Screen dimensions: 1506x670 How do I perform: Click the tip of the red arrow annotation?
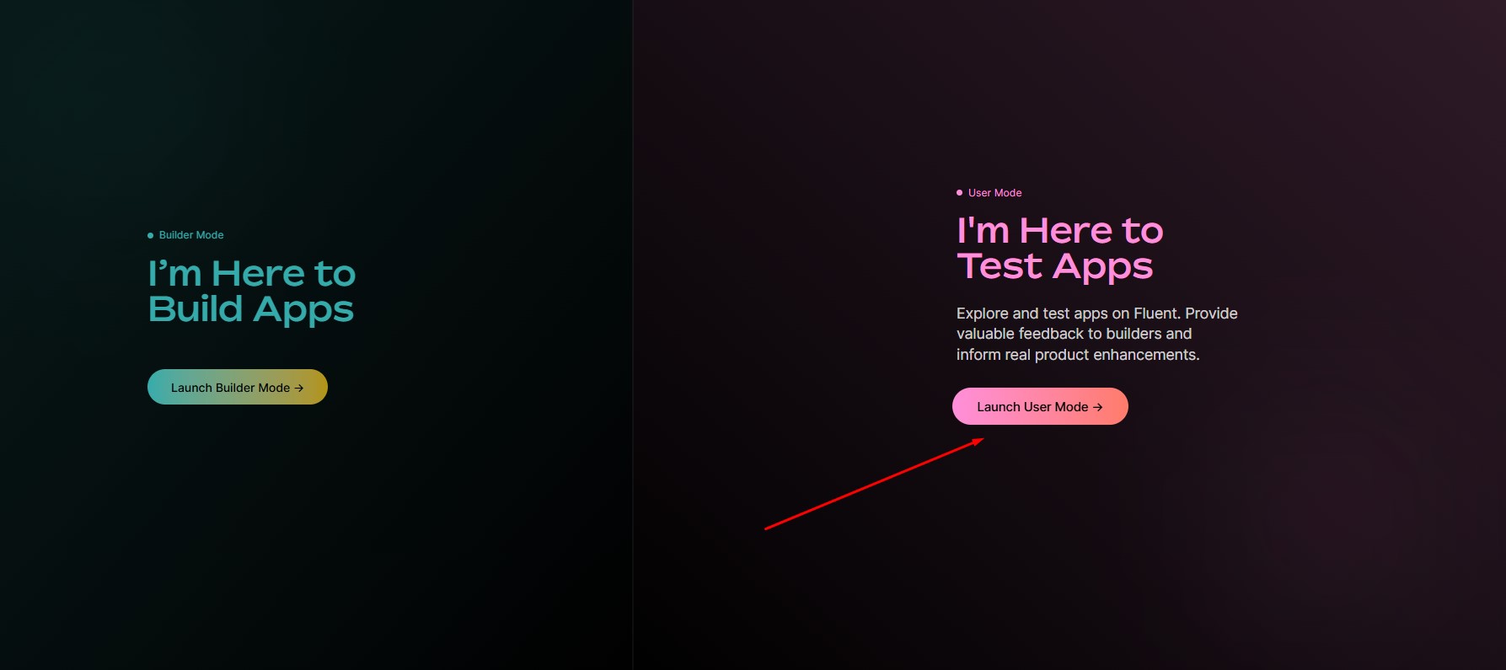981,439
